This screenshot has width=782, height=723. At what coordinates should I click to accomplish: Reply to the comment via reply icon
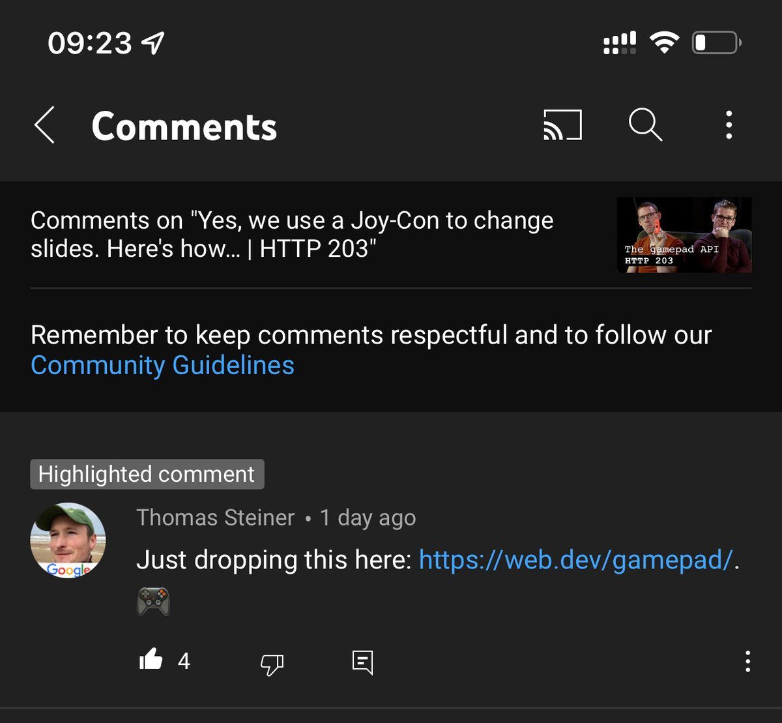pos(362,662)
